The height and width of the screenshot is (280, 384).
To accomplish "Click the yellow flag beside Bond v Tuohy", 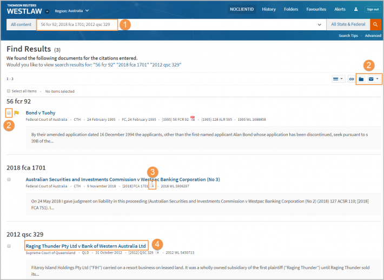I will (17, 113).
